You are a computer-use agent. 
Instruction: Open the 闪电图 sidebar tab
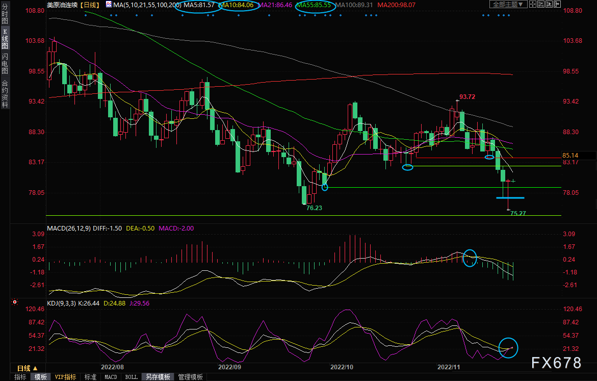(x=5, y=64)
